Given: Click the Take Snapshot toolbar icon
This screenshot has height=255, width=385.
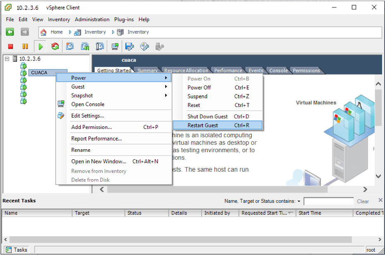Looking at the screenshot, I should (70, 46).
